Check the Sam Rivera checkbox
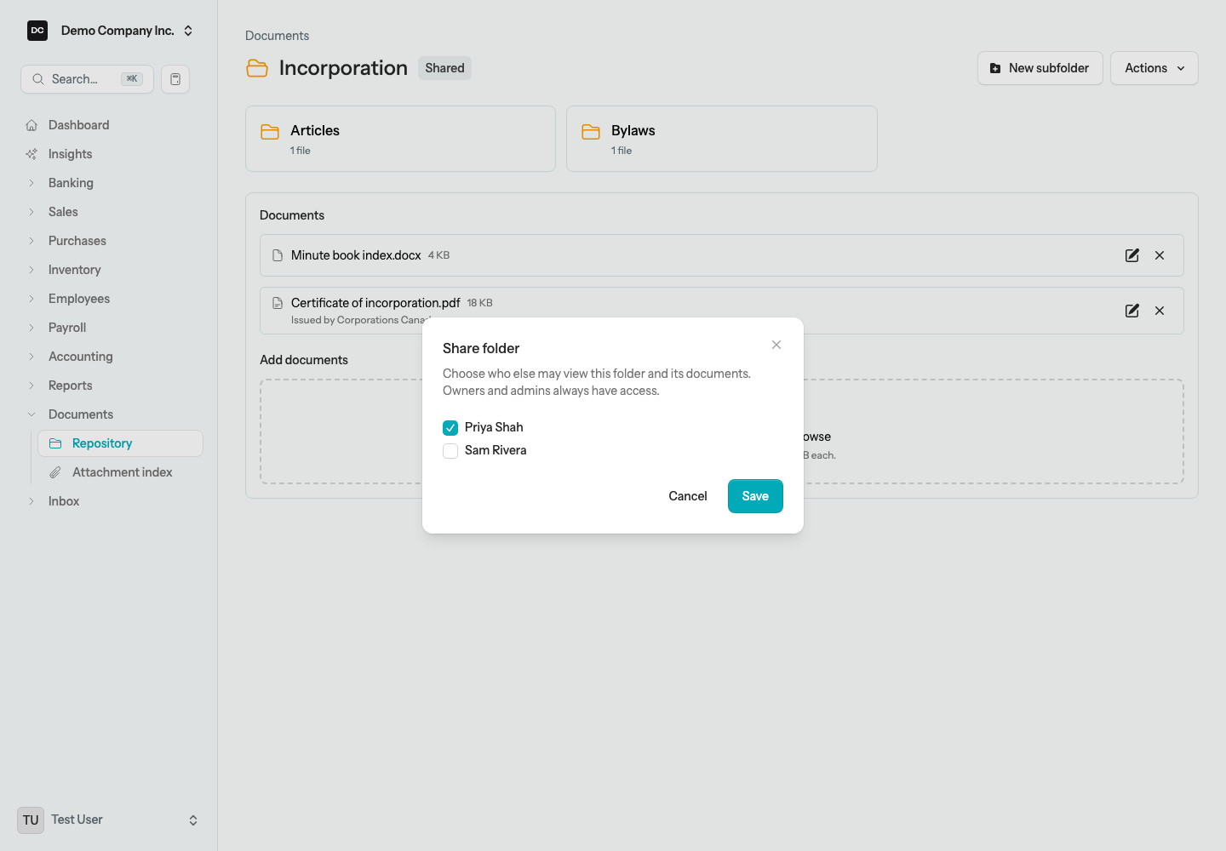Screen dimensions: 1226x851 point(450,451)
